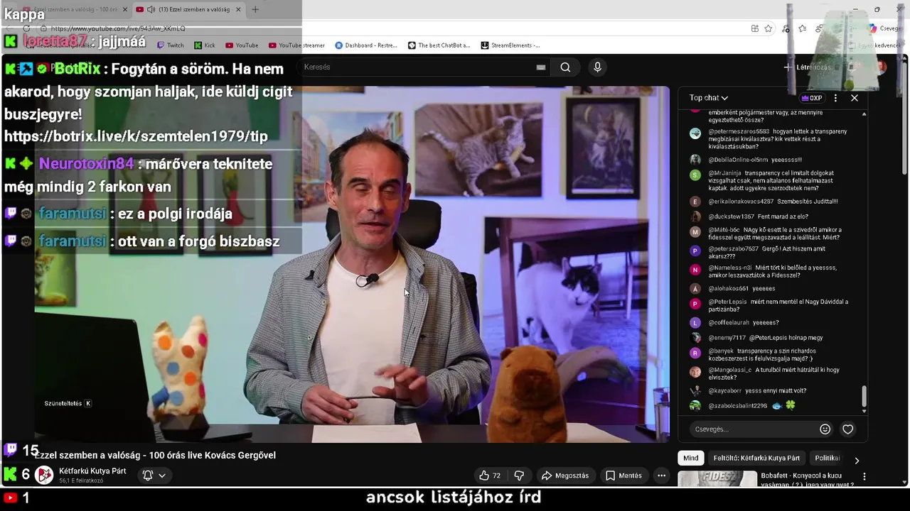Click the Szüneteltetés pause hint on video
This screenshot has width=910, height=511.
coord(68,403)
